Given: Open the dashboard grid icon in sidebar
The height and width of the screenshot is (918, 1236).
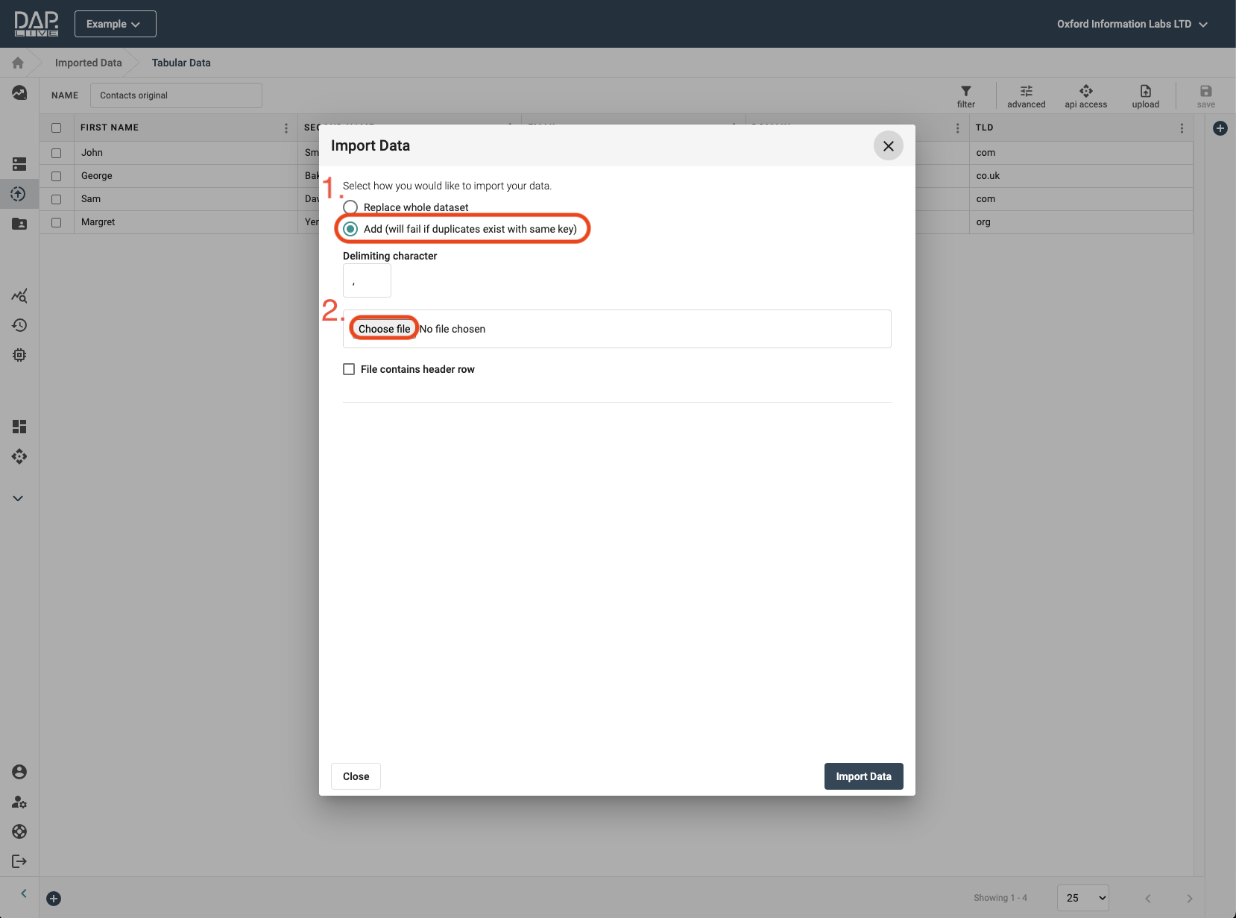Looking at the screenshot, I should pos(19,427).
